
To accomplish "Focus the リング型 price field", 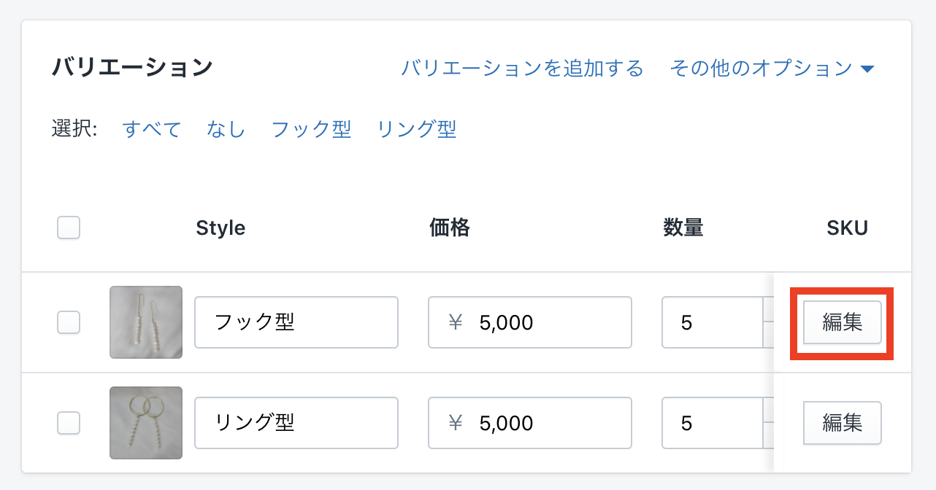I will [529, 423].
